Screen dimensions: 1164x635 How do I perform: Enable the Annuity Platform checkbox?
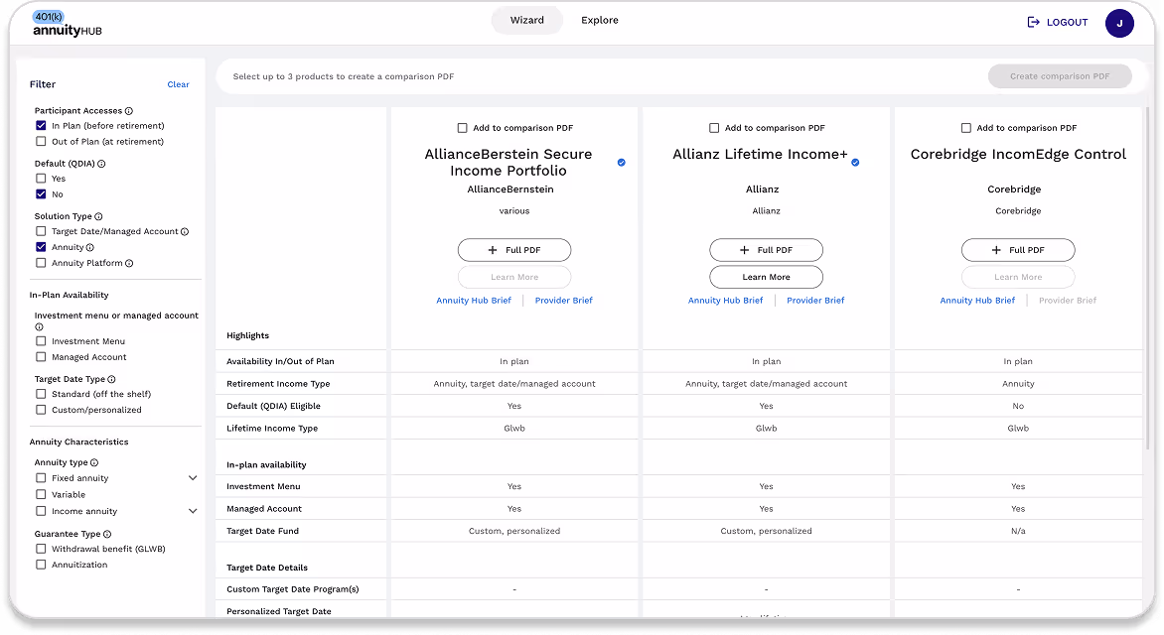click(x=41, y=263)
